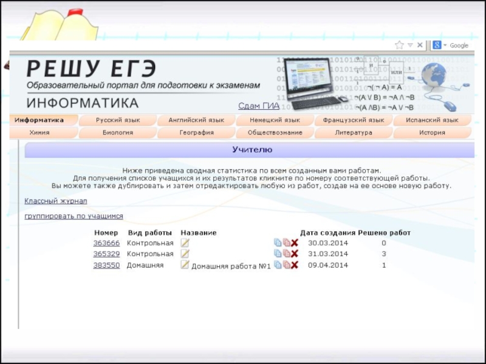Open the Немецкий язык subject tab
486x364 pixels.
(275, 120)
